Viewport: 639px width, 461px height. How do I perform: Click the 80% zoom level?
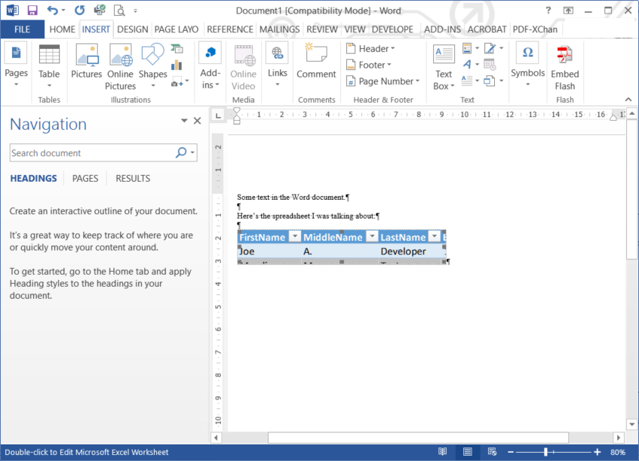click(618, 452)
